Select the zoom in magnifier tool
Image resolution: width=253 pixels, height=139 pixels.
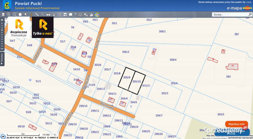coord(9,15)
